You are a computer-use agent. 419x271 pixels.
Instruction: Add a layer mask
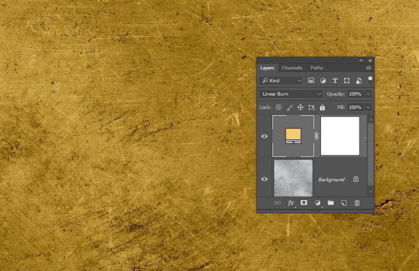(304, 203)
